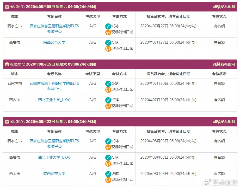This screenshot has width=240, height=188.
Task: Click the 现场对话口试 speaking icon for 石家庄 in the 08月08日 session
Action: click(108, 32)
